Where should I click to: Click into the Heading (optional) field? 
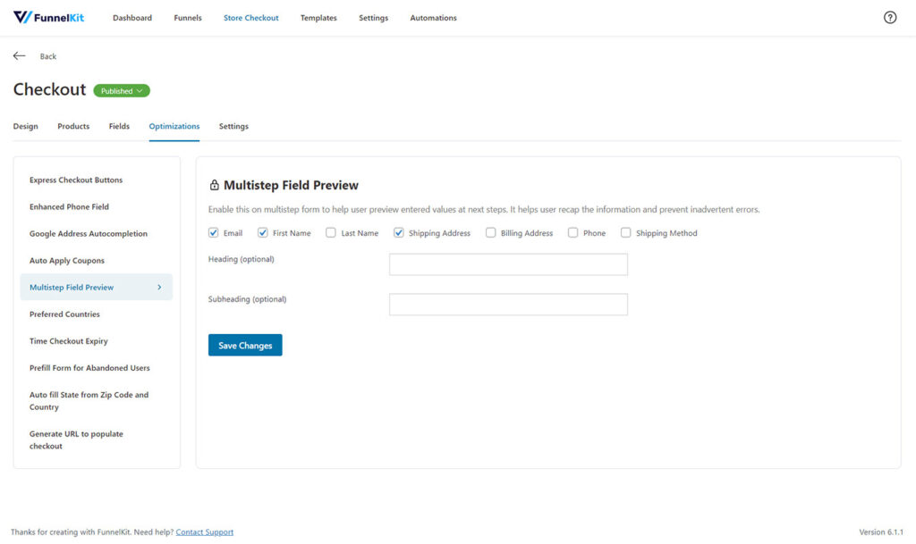[508, 264]
